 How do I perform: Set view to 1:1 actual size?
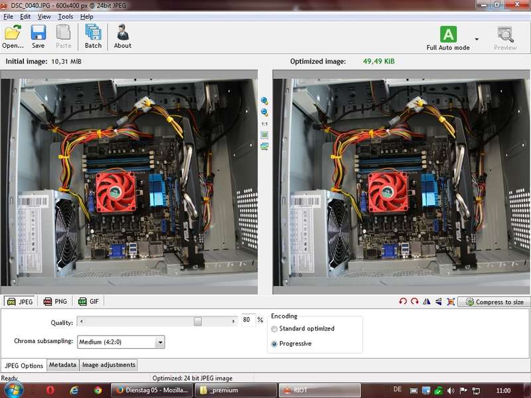264,124
